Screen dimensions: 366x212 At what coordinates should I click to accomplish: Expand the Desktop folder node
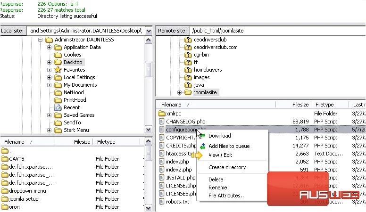click(49, 62)
